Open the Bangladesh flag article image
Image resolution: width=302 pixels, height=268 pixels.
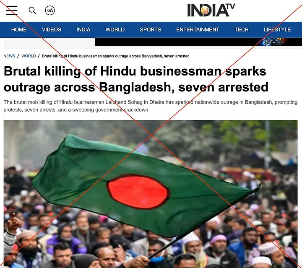[x=151, y=194]
